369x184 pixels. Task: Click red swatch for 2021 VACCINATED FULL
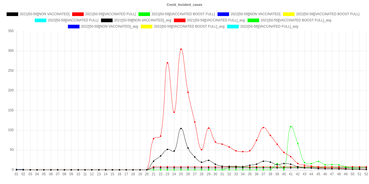click(x=78, y=14)
